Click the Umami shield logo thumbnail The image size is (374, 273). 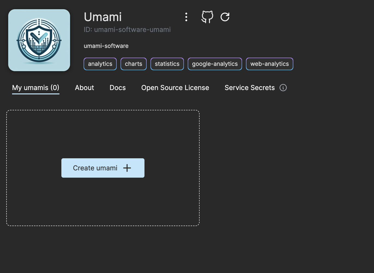pos(39,40)
